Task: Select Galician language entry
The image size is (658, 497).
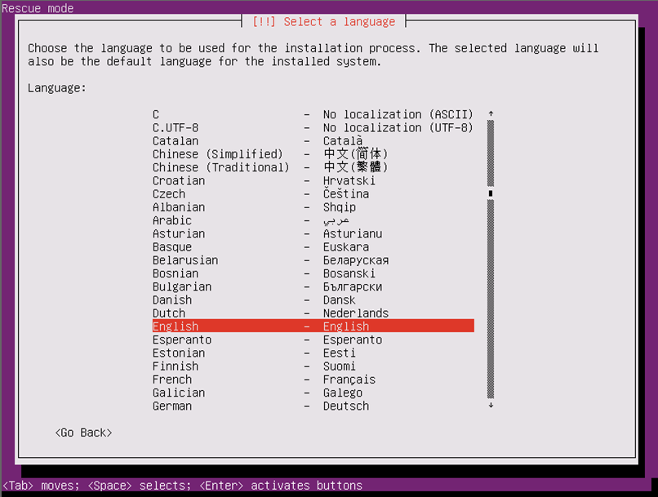Action: [313, 393]
